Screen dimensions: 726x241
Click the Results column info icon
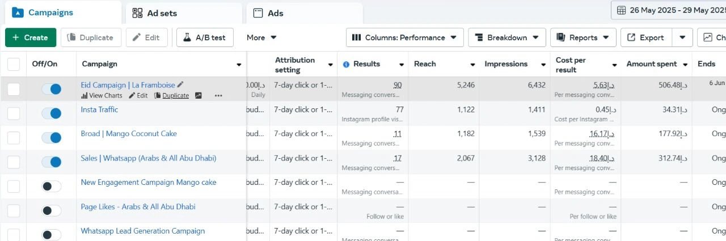pyautogui.click(x=346, y=65)
